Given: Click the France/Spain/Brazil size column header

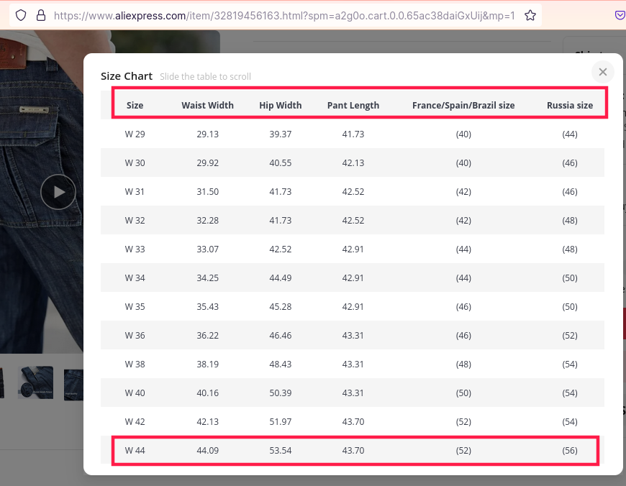Looking at the screenshot, I should (463, 105).
